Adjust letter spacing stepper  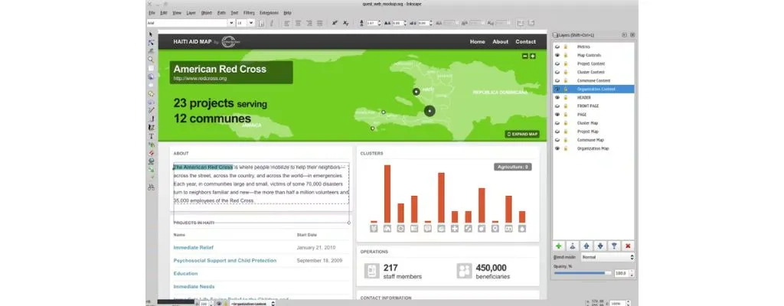point(406,23)
